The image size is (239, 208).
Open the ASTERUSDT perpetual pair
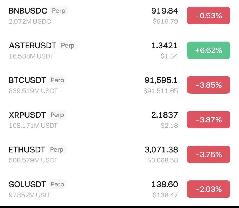point(32,46)
